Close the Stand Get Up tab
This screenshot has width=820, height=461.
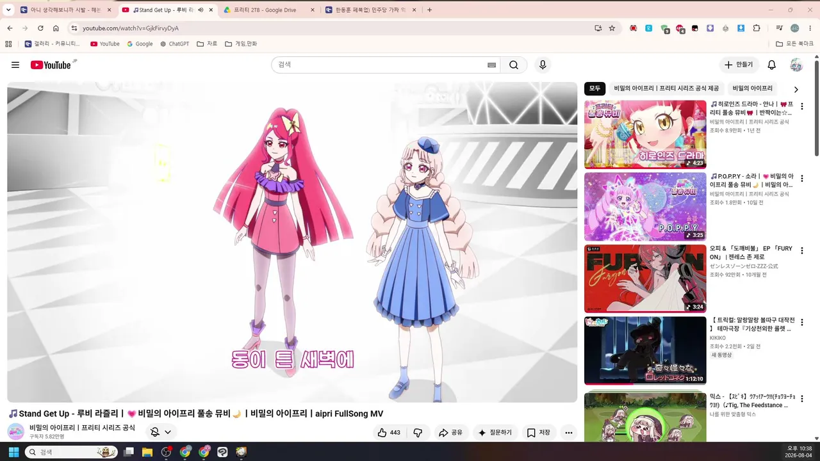(211, 10)
